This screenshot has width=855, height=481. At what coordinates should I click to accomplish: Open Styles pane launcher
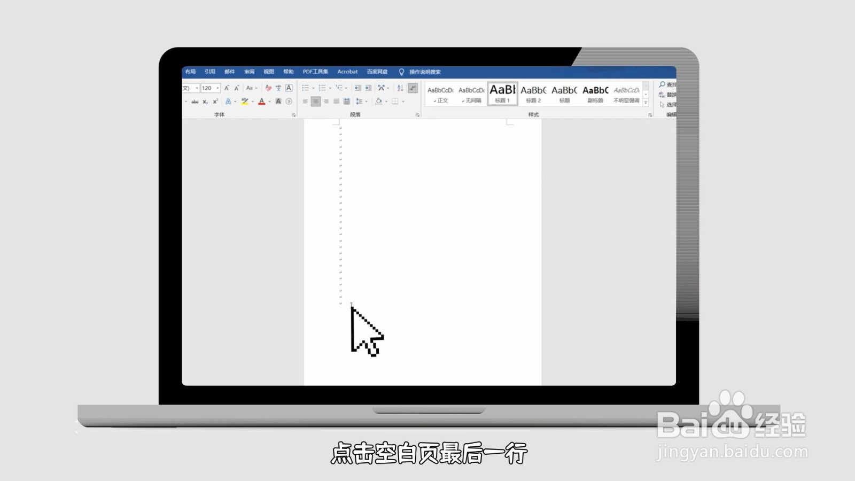[650, 115]
